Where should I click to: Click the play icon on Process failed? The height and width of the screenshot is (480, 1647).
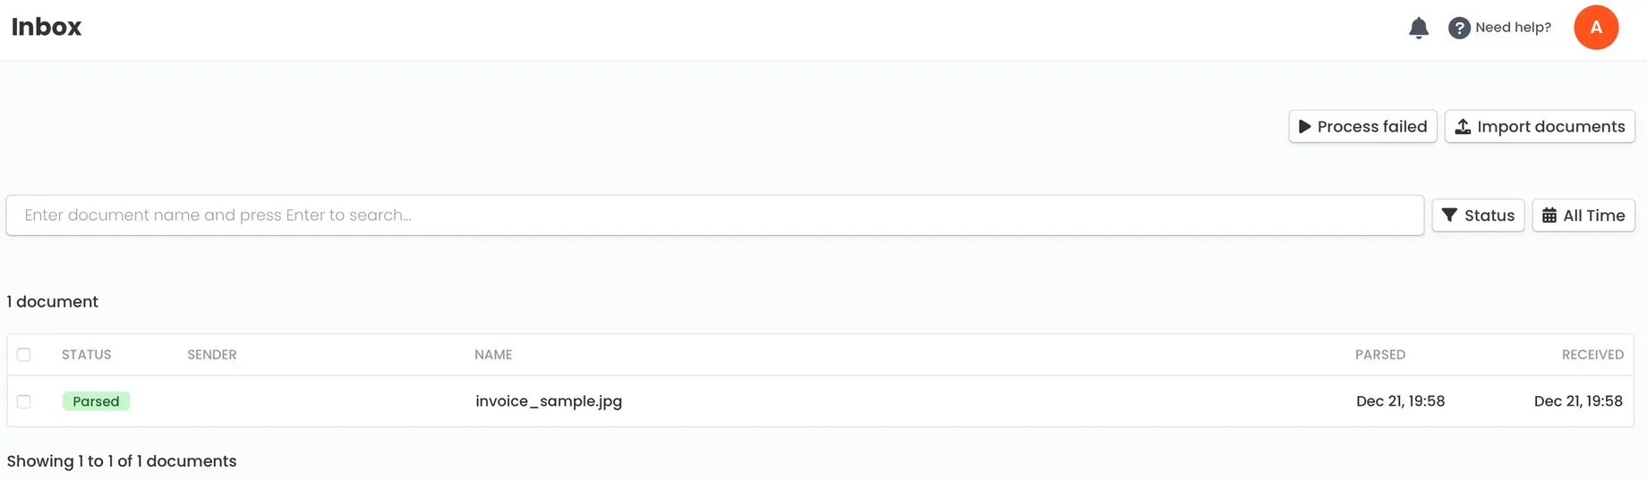click(x=1305, y=127)
